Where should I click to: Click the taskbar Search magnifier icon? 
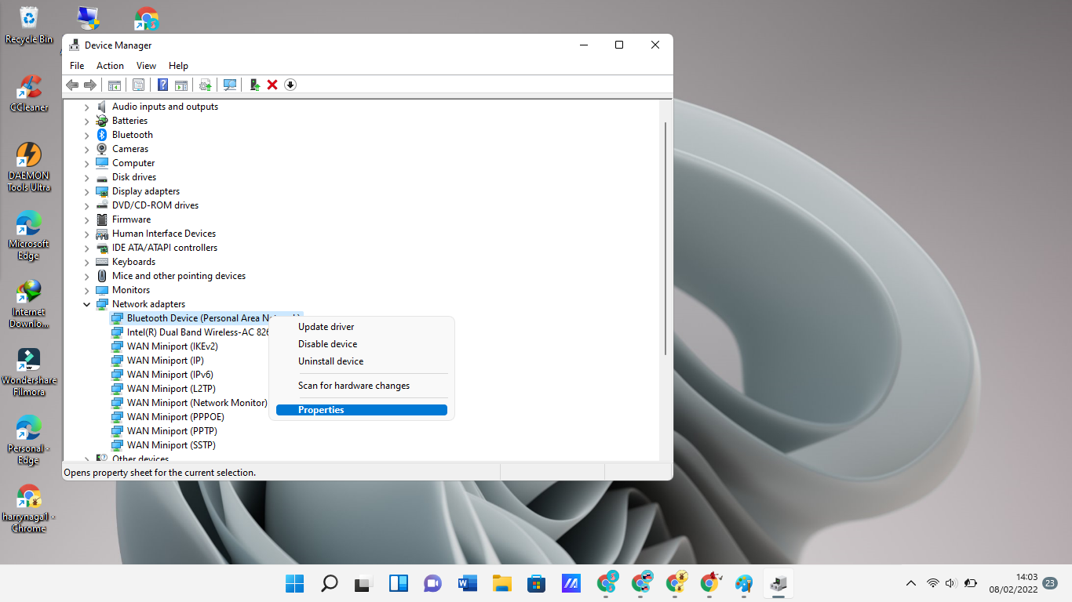pos(330,583)
